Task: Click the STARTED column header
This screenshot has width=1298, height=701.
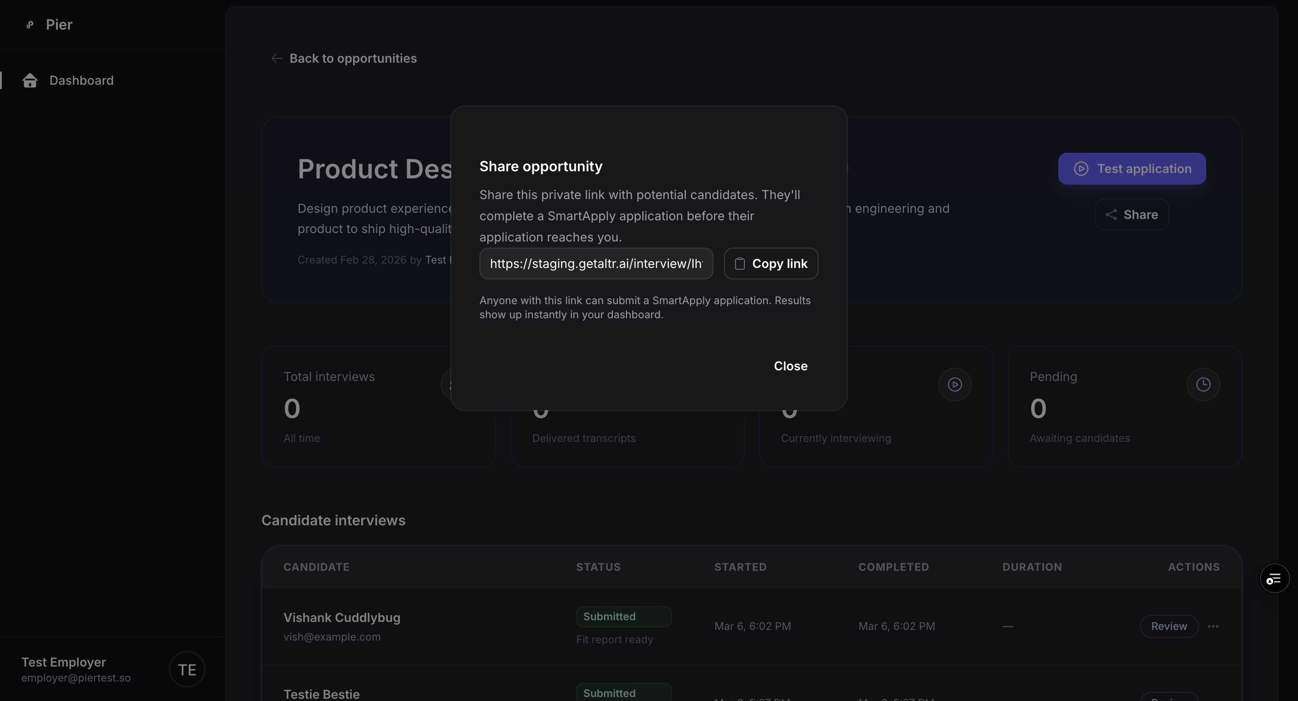Action: click(x=740, y=567)
